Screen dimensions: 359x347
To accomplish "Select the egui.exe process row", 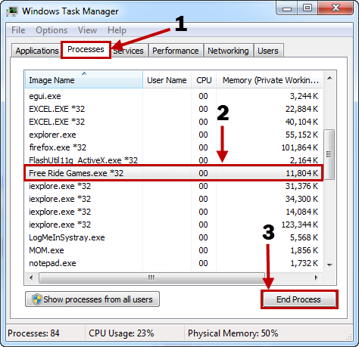I will click(x=173, y=96).
